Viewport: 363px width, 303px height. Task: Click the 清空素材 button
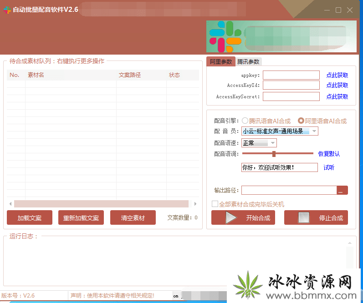pos(133,217)
